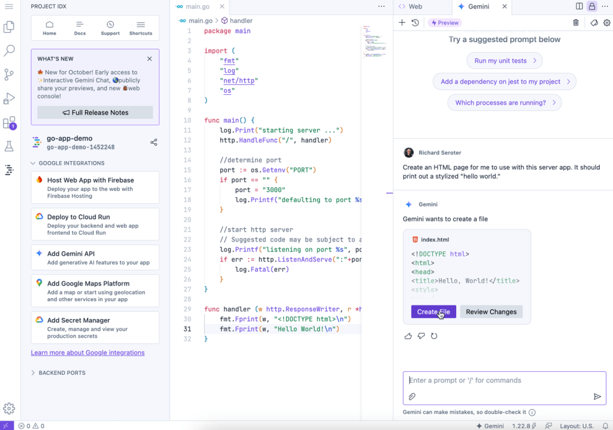Start a new Gemini chat with plus icon
Viewport: 613px width, 430px height.
click(x=402, y=23)
